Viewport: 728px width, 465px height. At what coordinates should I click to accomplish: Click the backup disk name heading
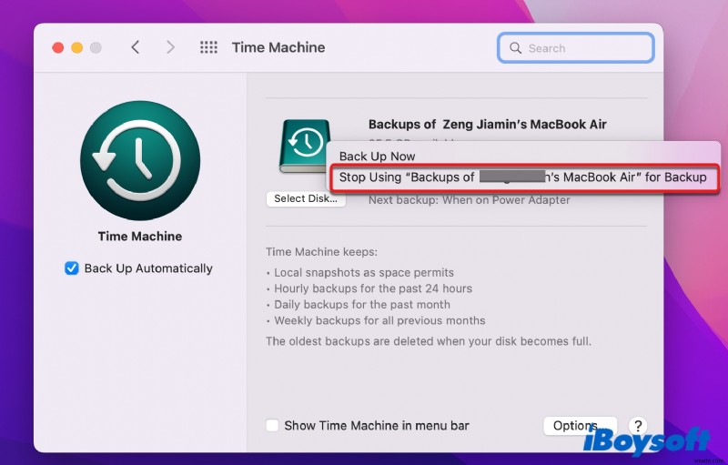488,125
